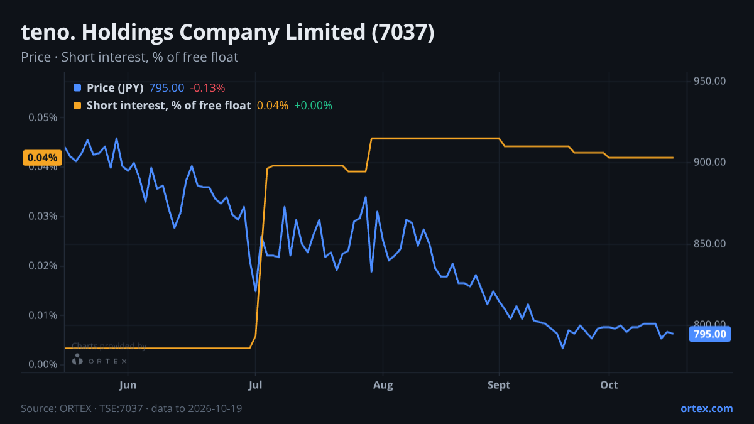This screenshot has width=754, height=424.
Task: Click the 0.02% left axis label
Action: (43, 266)
